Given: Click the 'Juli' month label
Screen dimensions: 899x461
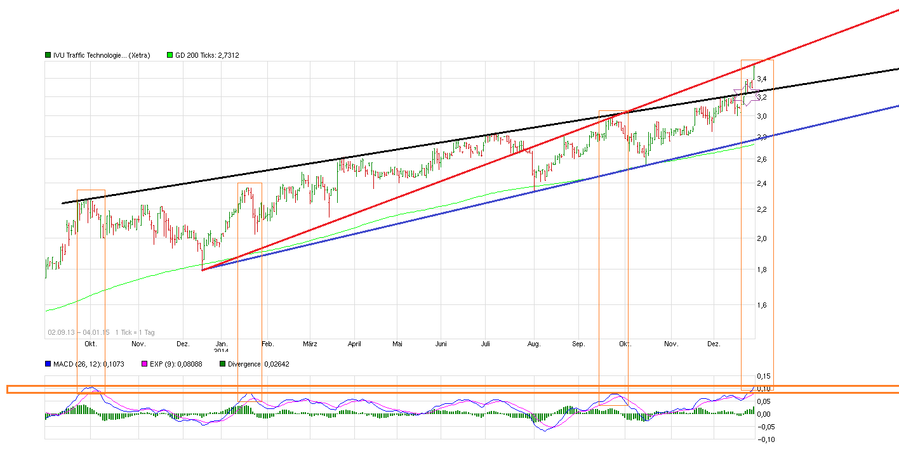Looking at the screenshot, I should tap(486, 344).
